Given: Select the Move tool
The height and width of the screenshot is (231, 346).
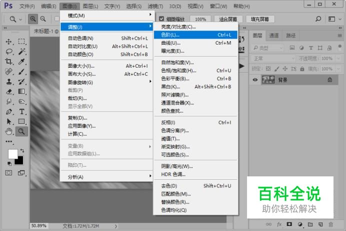Looking at the screenshot, I should [9, 42].
